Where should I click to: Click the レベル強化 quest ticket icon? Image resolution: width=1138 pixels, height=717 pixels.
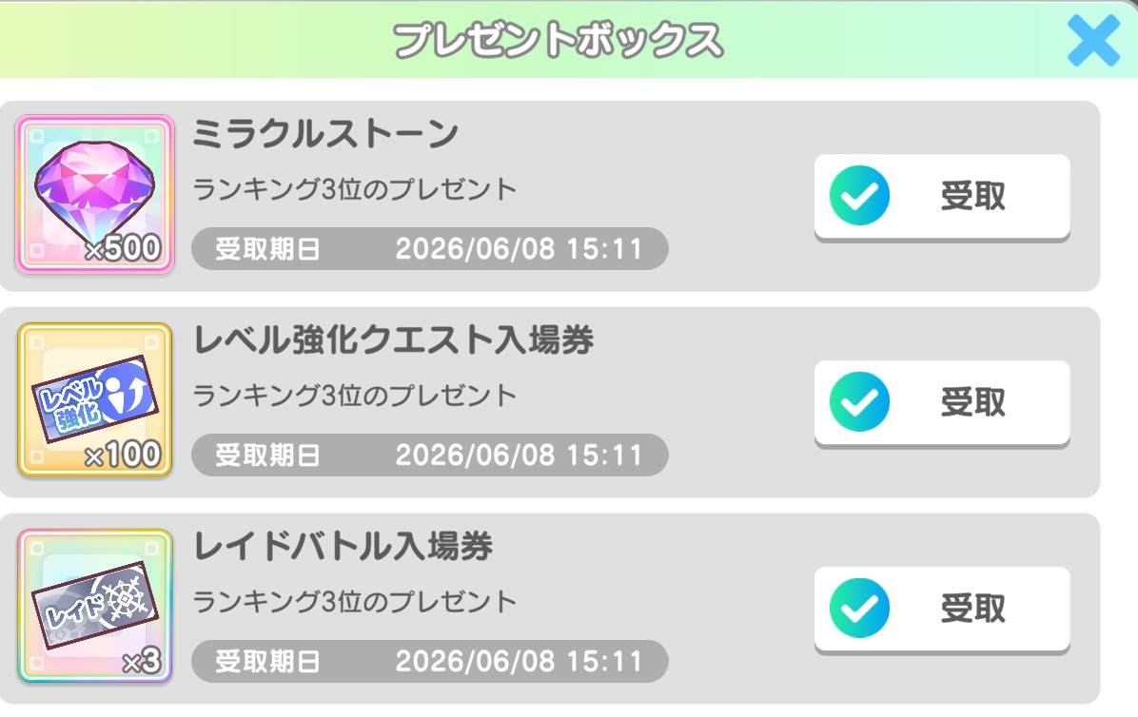point(93,396)
